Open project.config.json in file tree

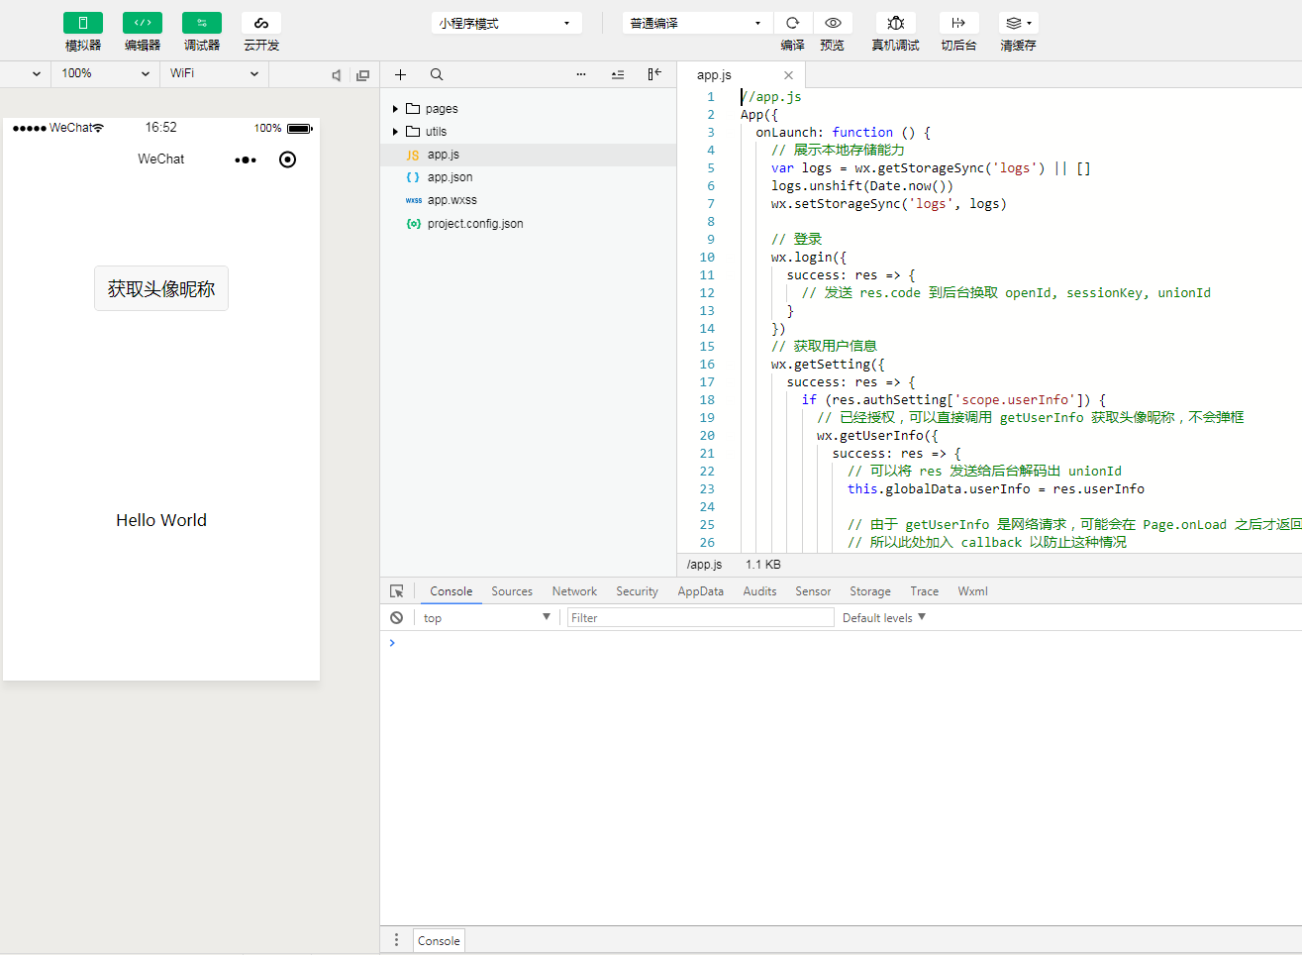coord(475,224)
